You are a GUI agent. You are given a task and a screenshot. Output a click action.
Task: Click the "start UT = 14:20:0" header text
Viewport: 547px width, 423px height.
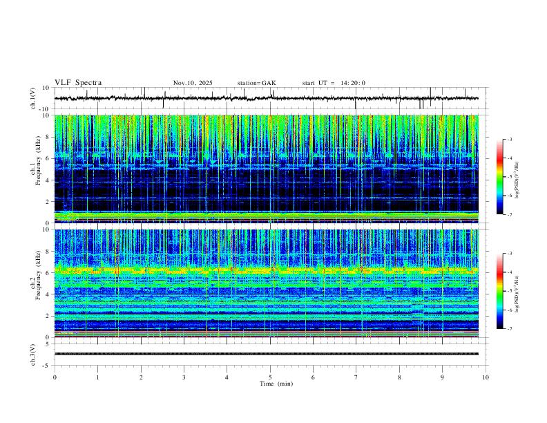click(x=334, y=83)
